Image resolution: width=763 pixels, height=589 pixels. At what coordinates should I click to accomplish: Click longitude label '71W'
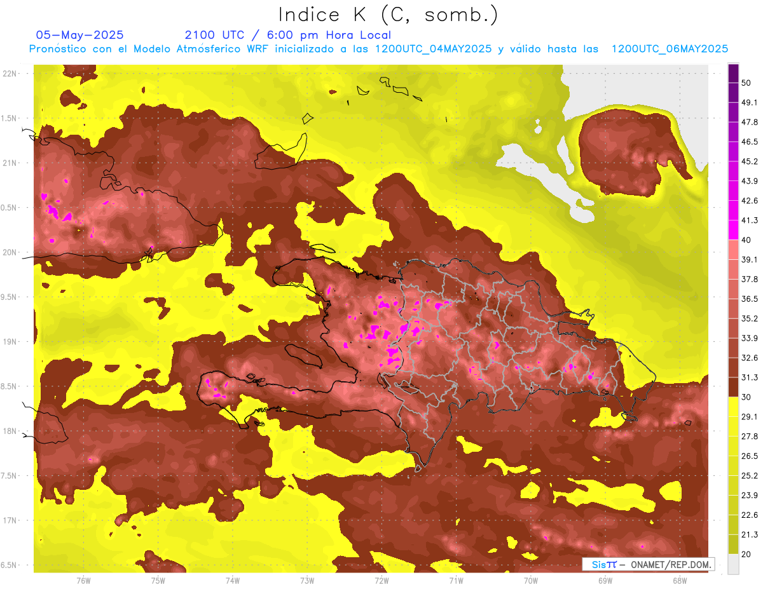(456, 581)
